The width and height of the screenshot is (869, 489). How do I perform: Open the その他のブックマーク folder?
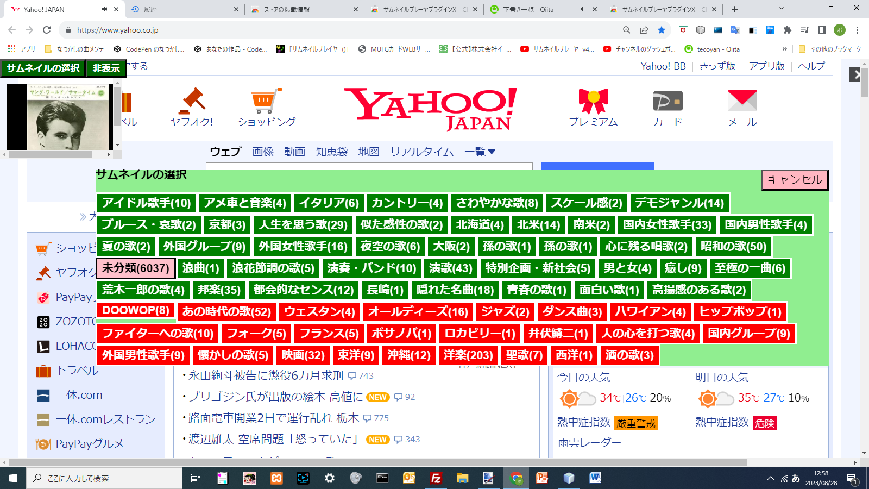click(828, 49)
